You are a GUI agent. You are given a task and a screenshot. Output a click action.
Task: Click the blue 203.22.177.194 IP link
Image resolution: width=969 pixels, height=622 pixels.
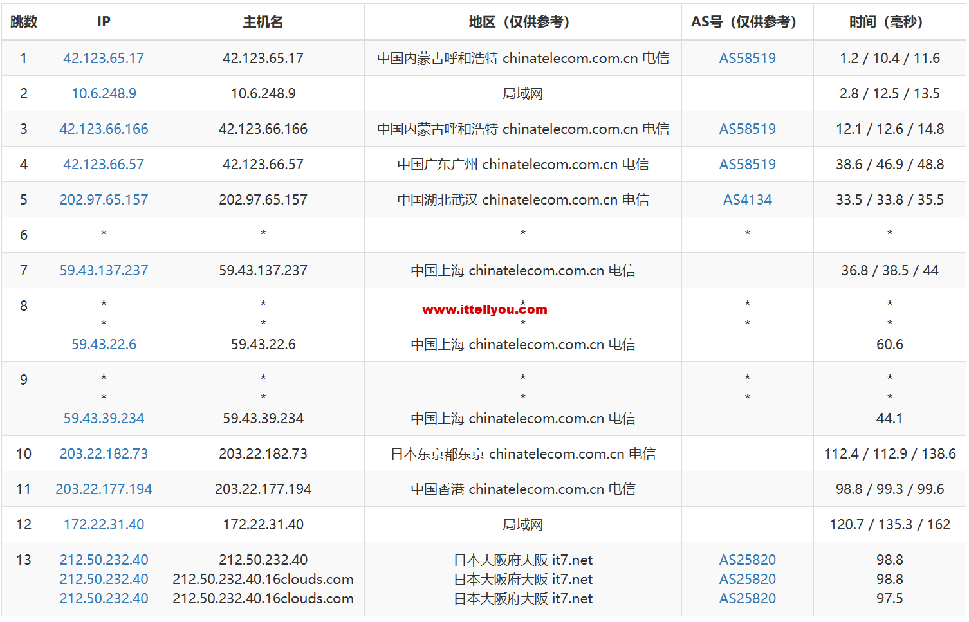(x=104, y=489)
